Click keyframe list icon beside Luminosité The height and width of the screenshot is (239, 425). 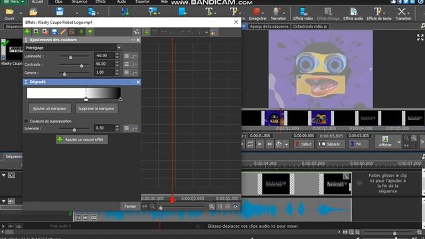click(127, 56)
